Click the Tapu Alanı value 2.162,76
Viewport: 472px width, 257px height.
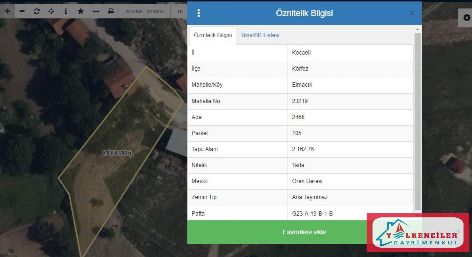pos(303,149)
